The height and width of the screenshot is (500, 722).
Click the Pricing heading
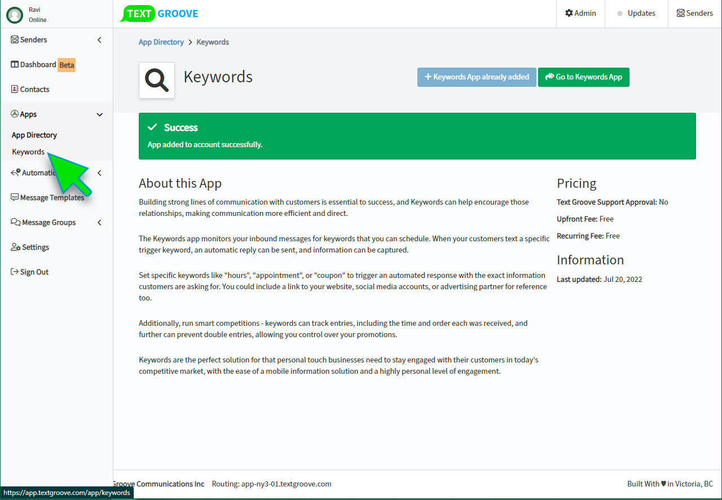(576, 183)
